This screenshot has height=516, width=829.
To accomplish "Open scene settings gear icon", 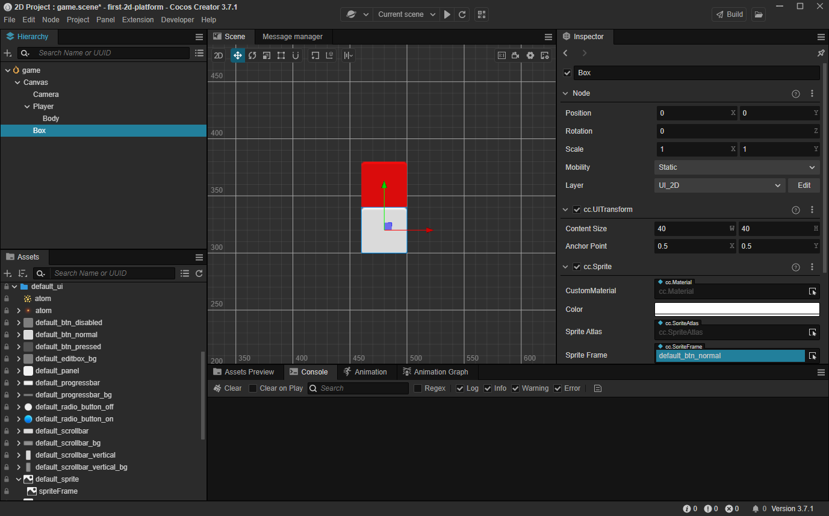I will pyautogui.click(x=530, y=55).
